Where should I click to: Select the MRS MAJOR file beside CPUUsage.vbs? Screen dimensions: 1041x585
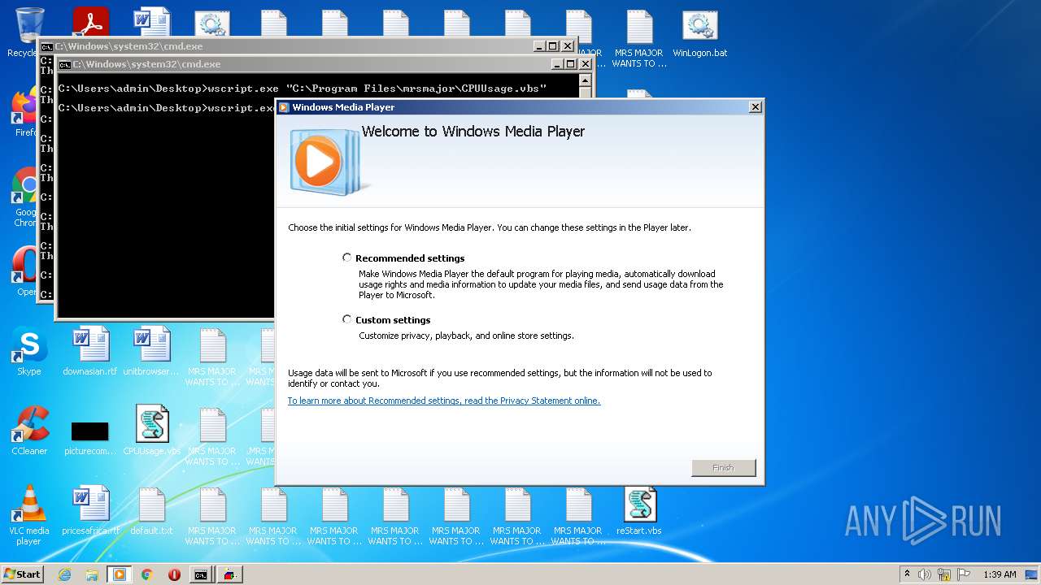coord(212,436)
